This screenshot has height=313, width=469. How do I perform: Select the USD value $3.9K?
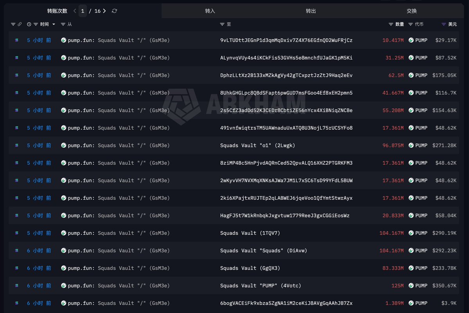click(449, 303)
